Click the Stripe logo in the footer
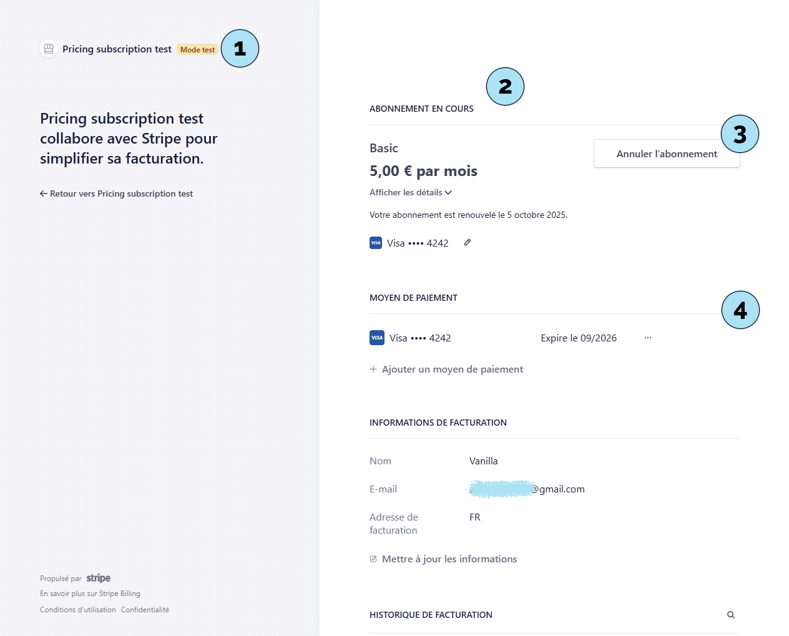 (x=99, y=578)
